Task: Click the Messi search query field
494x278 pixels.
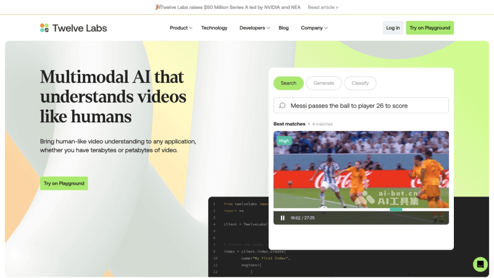Action: coord(361,105)
